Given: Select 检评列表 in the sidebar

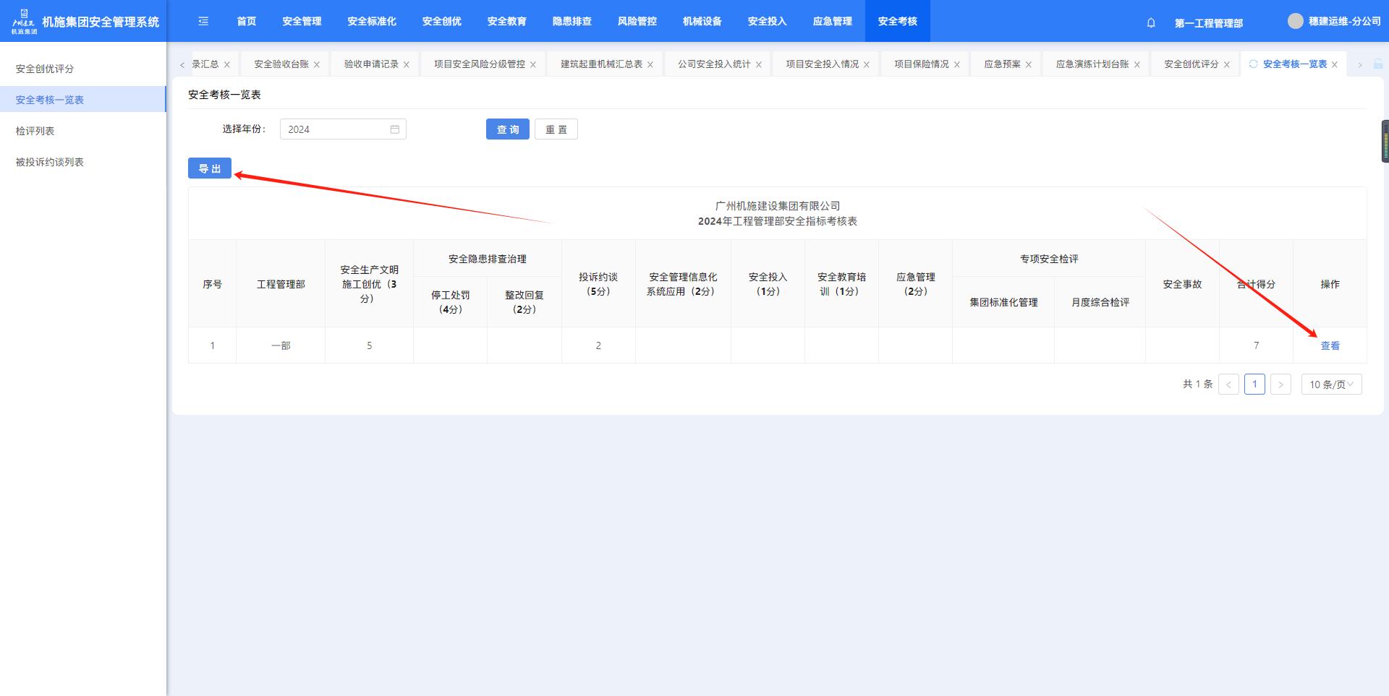Looking at the screenshot, I should (35, 131).
